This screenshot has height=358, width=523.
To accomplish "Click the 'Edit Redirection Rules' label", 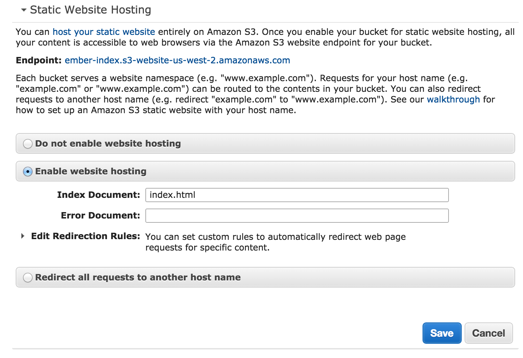I will pos(86,236).
